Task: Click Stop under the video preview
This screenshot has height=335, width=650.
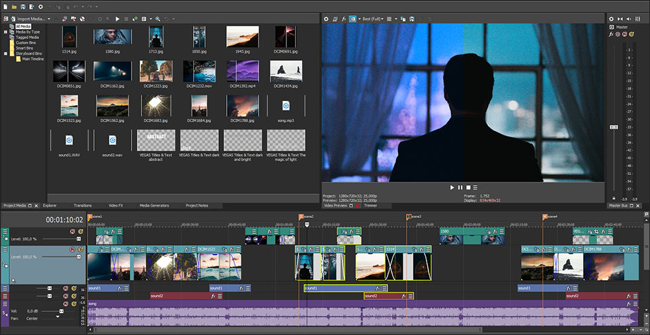Action: (x=468, y=188)
